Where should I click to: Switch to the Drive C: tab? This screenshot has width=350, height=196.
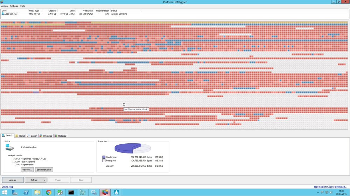[x=8, y=135]
